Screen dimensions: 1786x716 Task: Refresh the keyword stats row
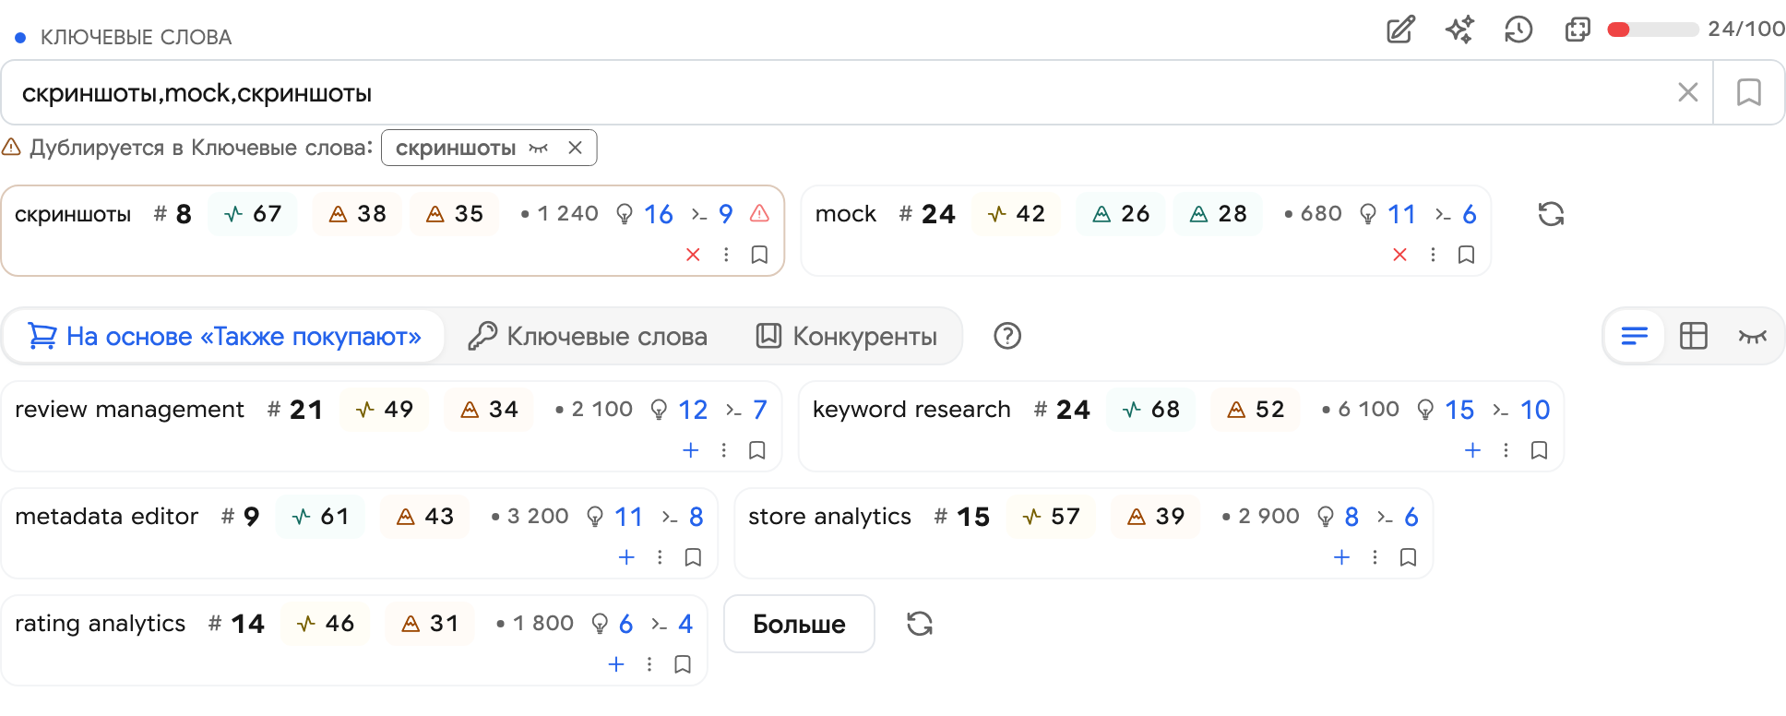click(x=1551, y=214)
